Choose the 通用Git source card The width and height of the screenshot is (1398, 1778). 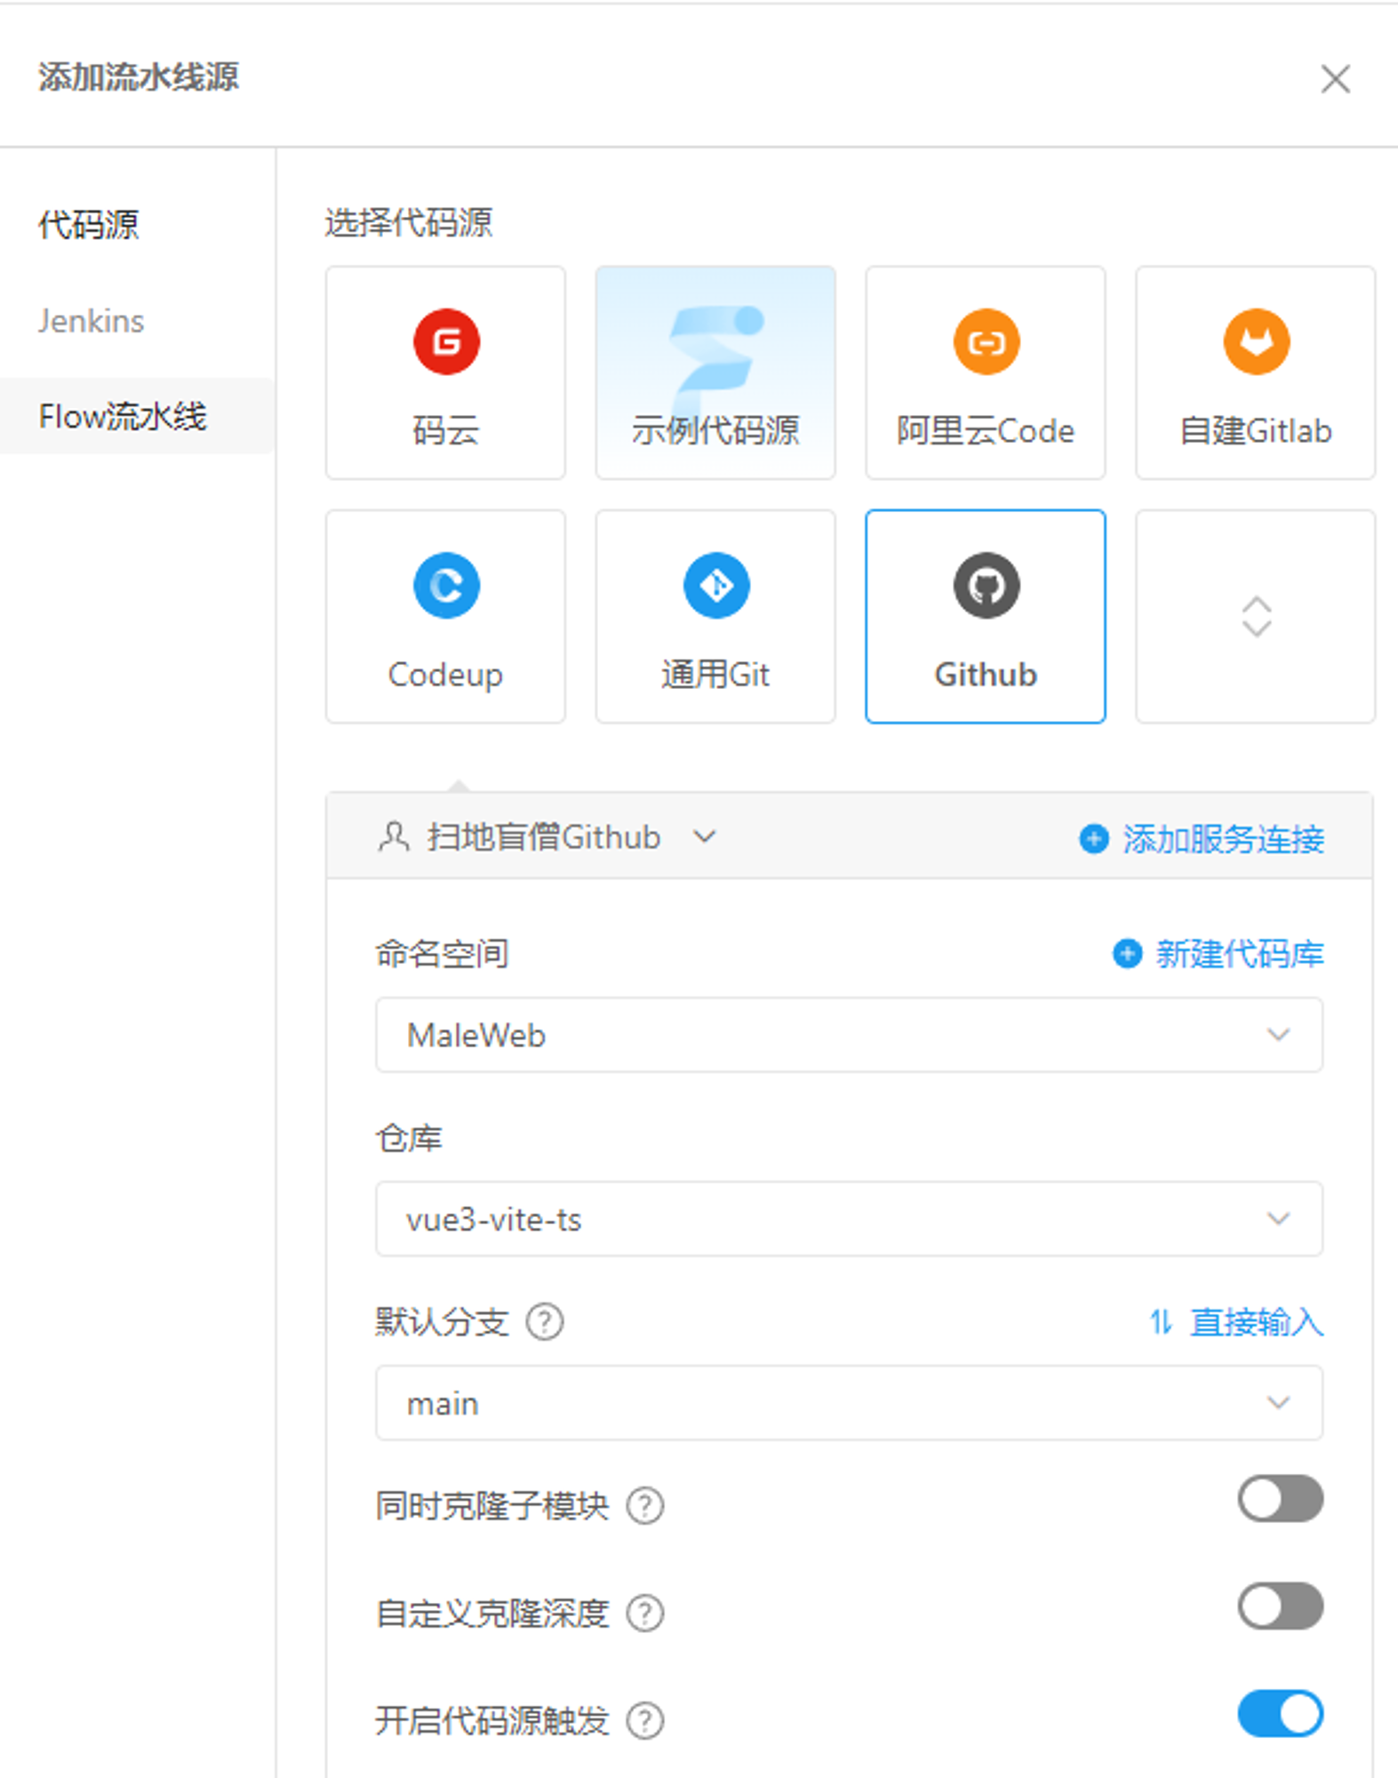(x=715, y=616)
